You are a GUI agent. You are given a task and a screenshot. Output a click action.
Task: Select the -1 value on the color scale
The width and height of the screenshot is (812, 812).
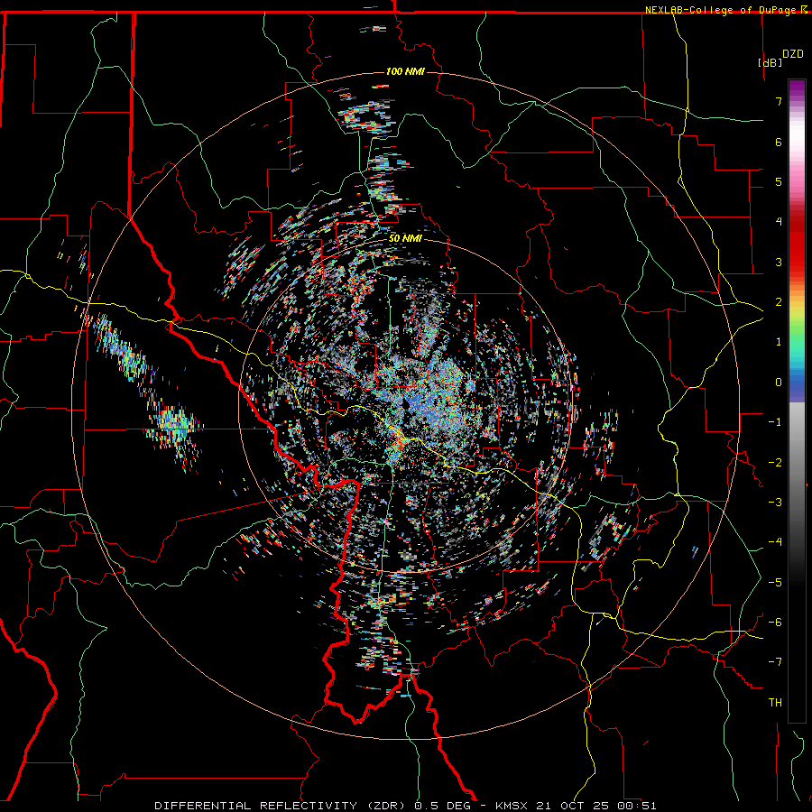775,422
